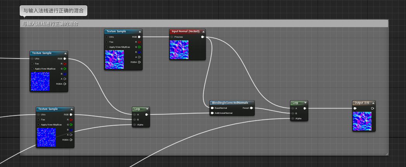This screenshot has width=406, height=167.
Task: Toggle Apply View MipBias pin on top Texture Sample
Action: coord(107,47)
